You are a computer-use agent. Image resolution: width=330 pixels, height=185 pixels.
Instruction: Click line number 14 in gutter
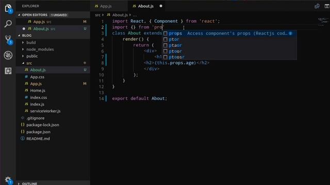[102, 98]
